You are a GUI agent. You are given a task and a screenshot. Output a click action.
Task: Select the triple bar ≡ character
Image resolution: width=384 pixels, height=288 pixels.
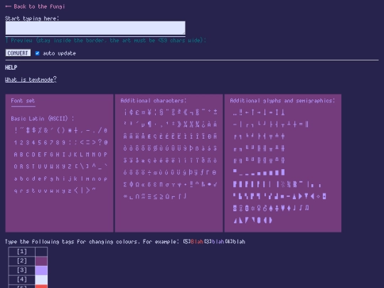149,196
